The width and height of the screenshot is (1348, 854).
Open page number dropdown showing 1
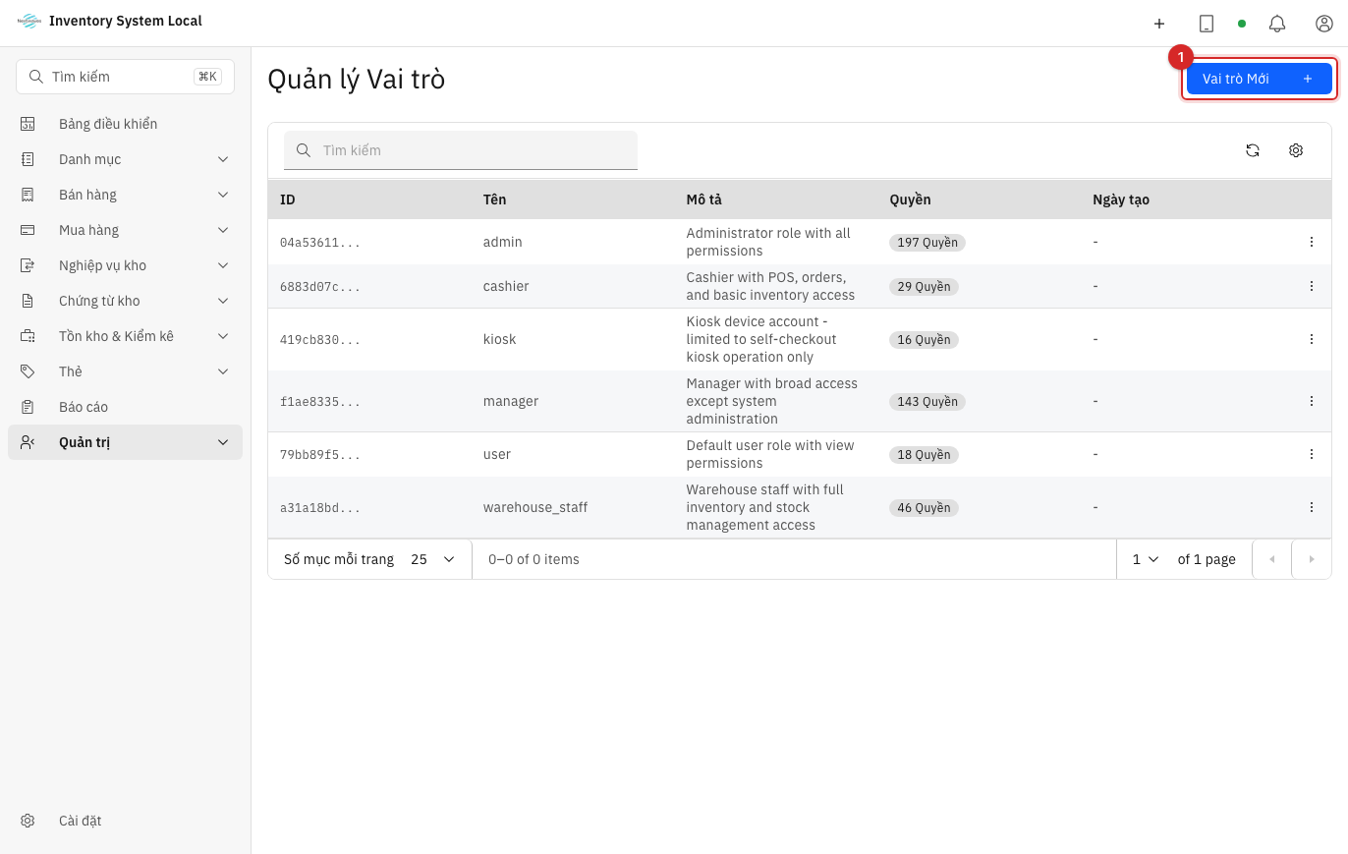click(1146, 559)
